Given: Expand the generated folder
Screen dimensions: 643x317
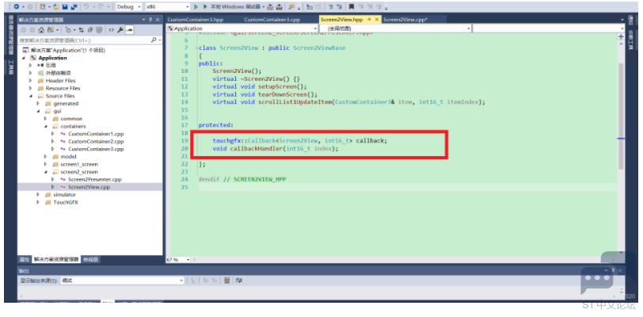Looking at the screenshot, I should pyautogui.click(x=38, y=104).
